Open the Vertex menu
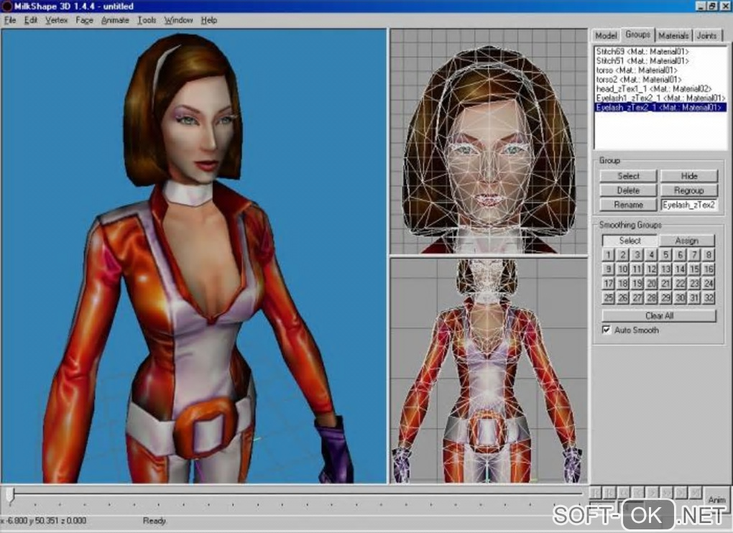This screenshot has height=533, width=733. coord(56,20)
